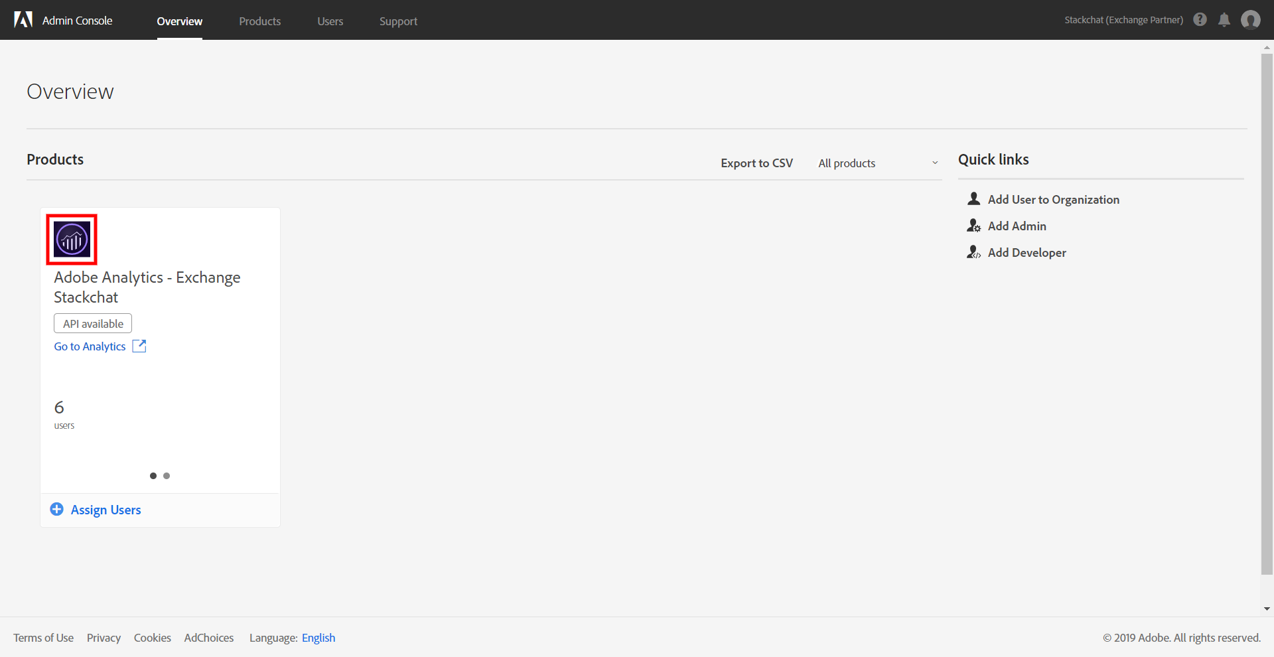Click the Adobe logo in the header
This screenshot has height=657, width=1274.
(x=23, y=20)
